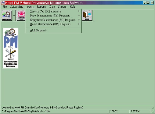
Task: Open the File menu
Action: (5, 7)
